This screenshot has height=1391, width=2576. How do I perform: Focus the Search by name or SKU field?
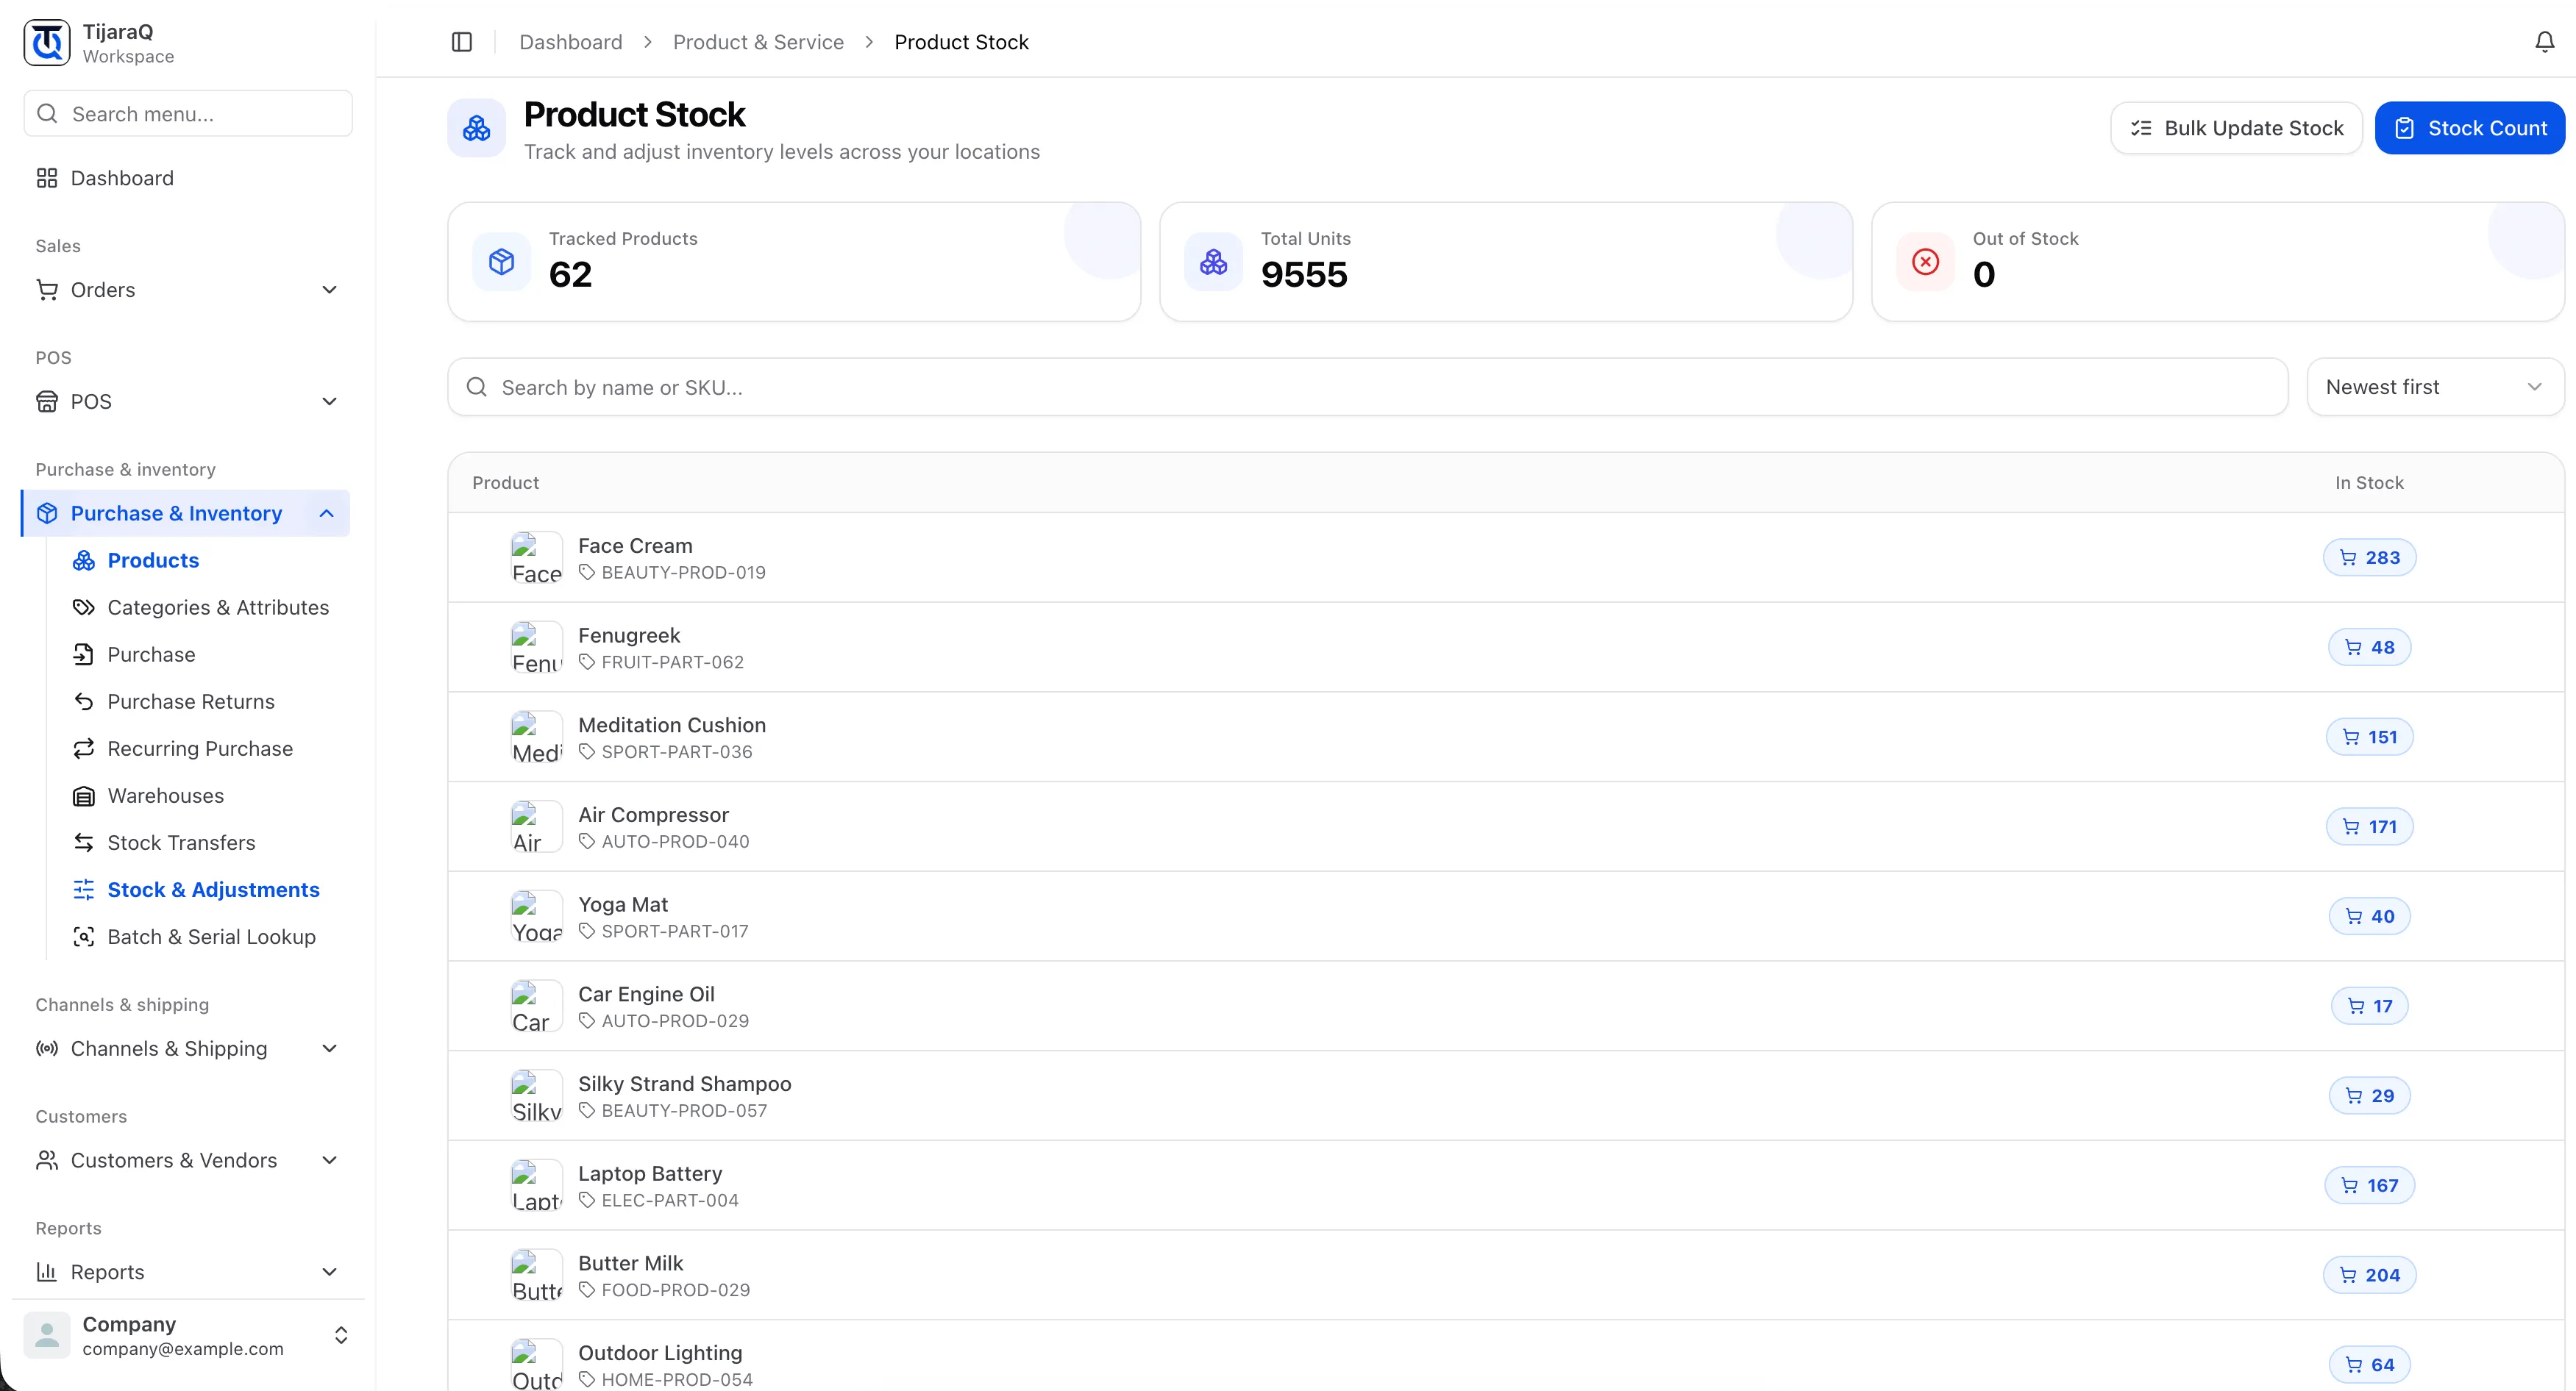pos(1367,387)
